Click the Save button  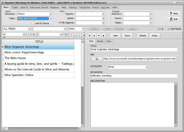tap(127, 36)
